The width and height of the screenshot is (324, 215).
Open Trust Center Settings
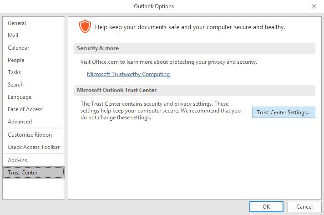click(283, 113)
